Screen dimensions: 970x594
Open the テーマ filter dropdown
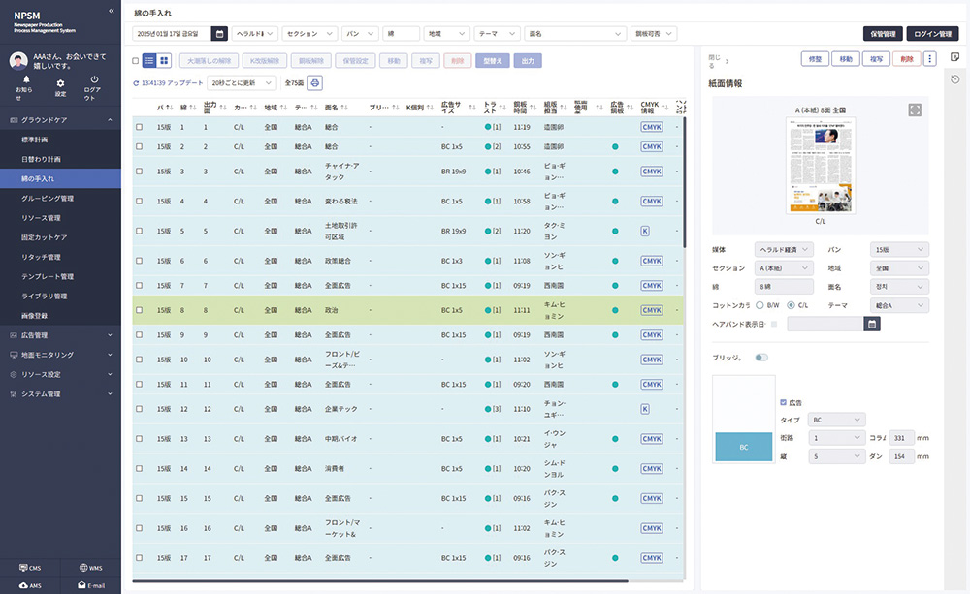tap(497, 33)
